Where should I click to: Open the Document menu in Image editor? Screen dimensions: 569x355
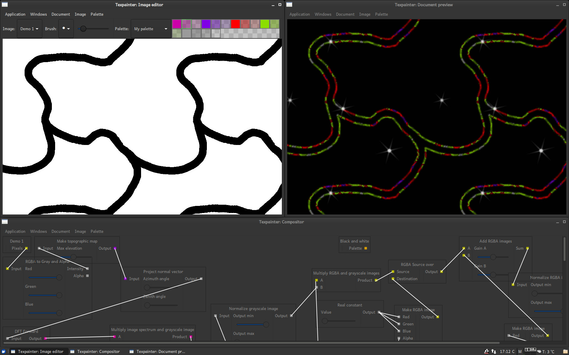[60, 14]
